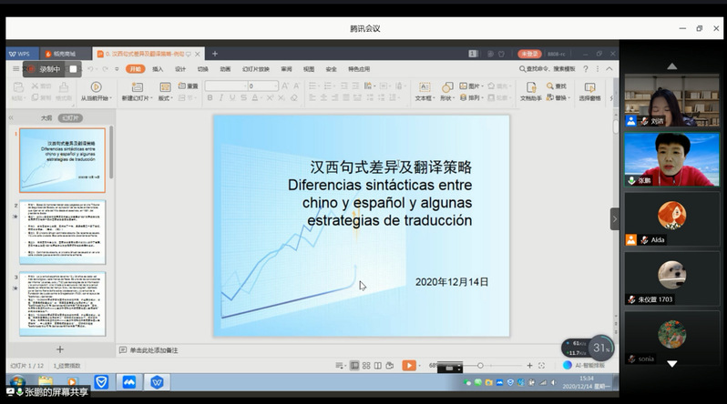Switch to slide sorter grid view
The height and width of the screenshot is (404, 727).
coord(366,366)
